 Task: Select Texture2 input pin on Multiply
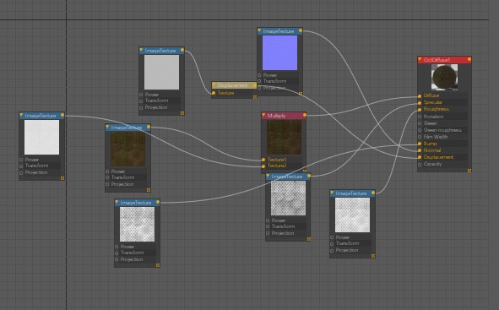(x=263, y=166)
